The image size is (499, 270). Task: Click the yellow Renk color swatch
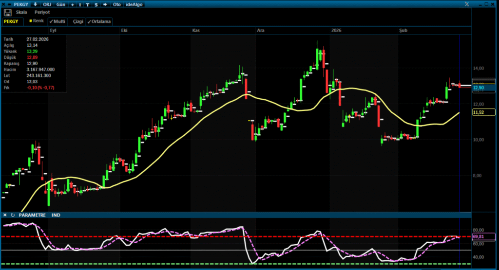click(x=31, y=21)
